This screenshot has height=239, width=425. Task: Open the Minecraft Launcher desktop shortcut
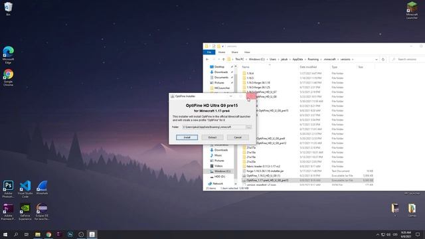tap(412, 11)
